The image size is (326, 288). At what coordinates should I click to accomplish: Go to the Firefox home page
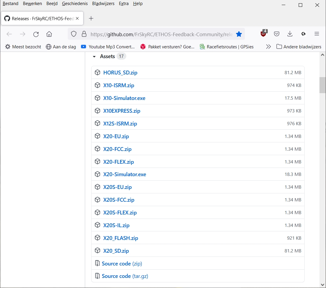pyautogui.click(x=49, y=34)
